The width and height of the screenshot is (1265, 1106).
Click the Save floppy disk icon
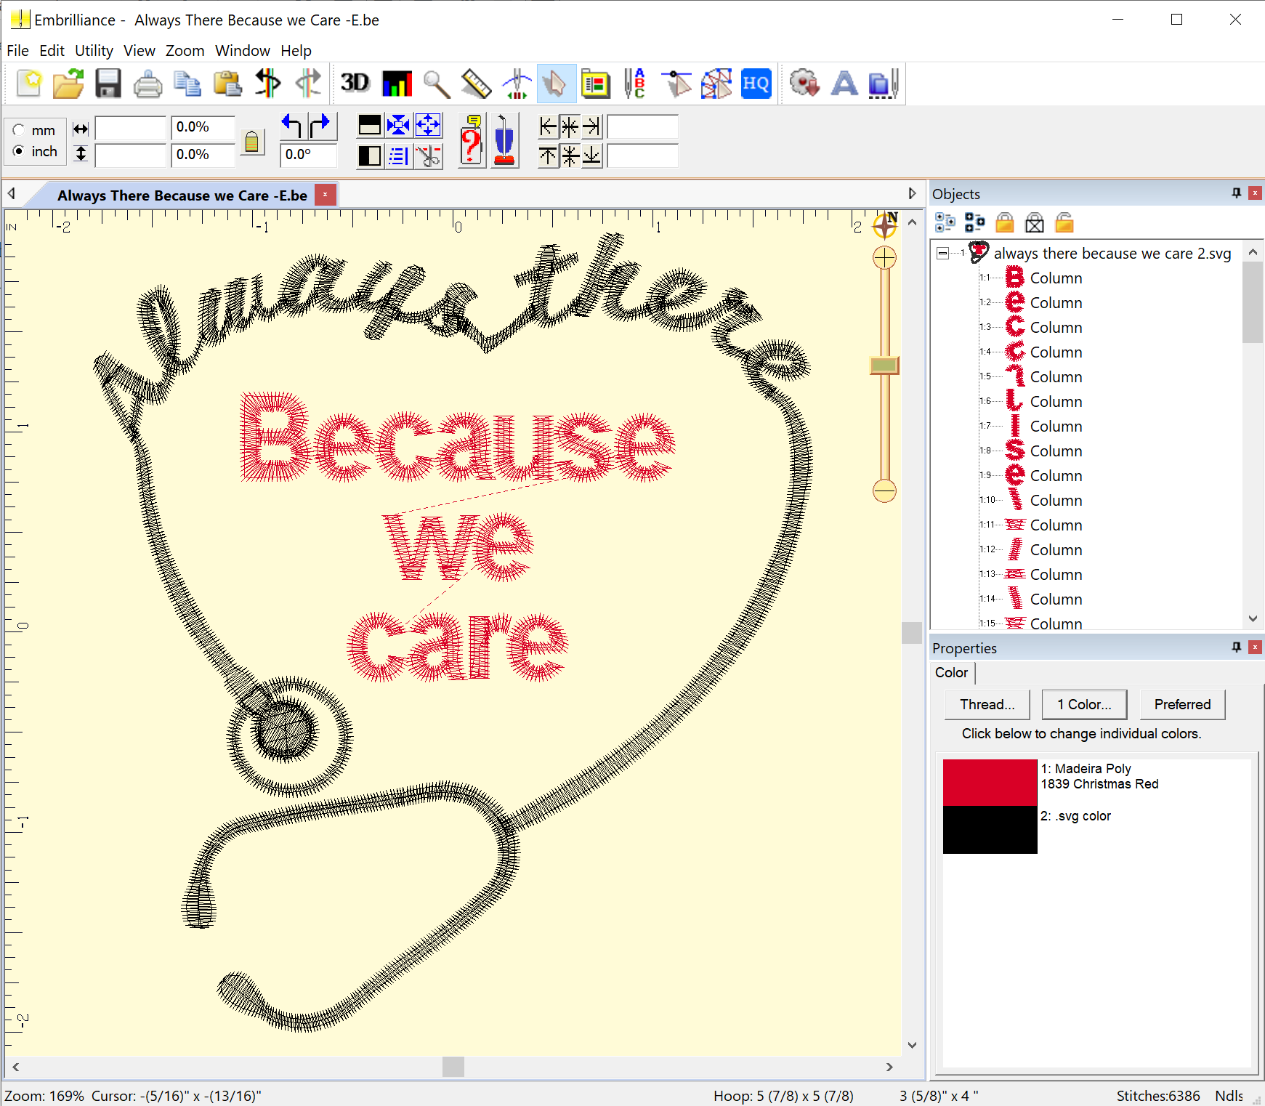(108, 84)
